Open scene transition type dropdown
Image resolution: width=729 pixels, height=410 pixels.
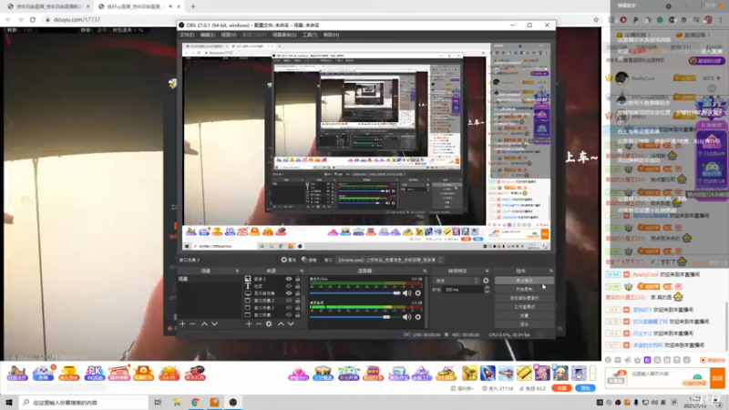(x=457, y=281)
